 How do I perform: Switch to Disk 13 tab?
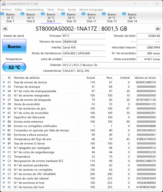112,18
